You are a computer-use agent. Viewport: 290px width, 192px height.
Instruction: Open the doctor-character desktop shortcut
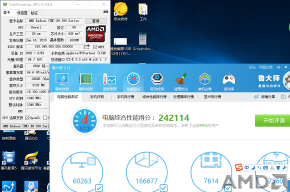(31, 186)
